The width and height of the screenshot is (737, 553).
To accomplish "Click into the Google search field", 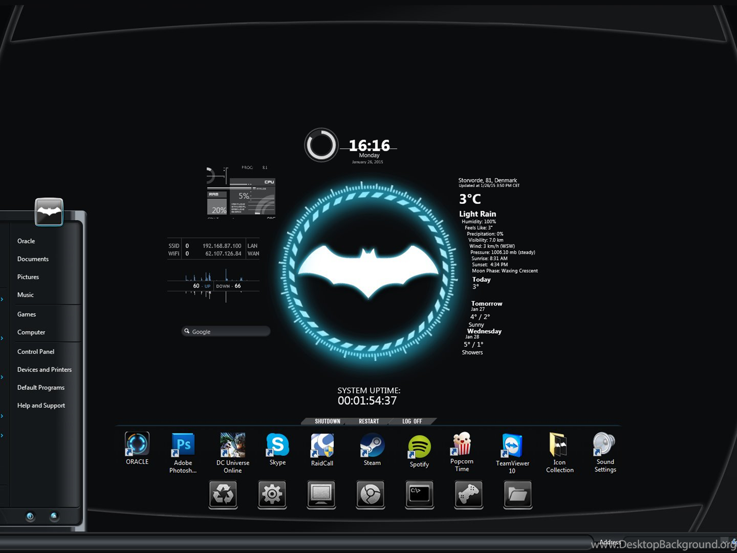I will [x=226, y=331].
